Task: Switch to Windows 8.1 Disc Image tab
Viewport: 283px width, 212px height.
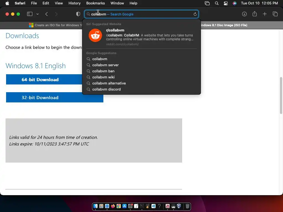Action: tap(224, 25)
